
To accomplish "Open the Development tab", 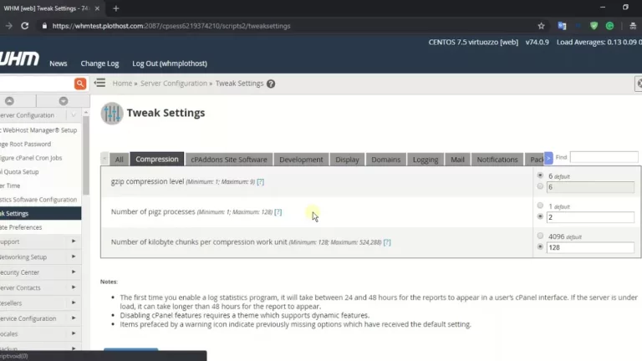I will pos(301,160).
